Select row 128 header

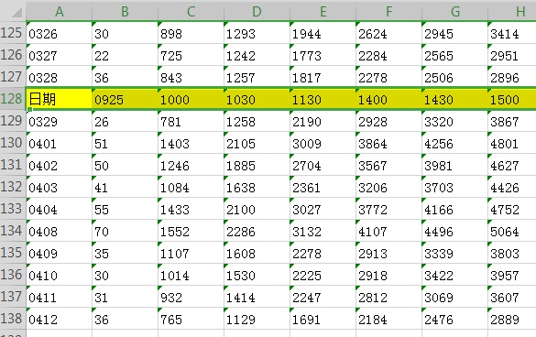[x=13, y=99]
